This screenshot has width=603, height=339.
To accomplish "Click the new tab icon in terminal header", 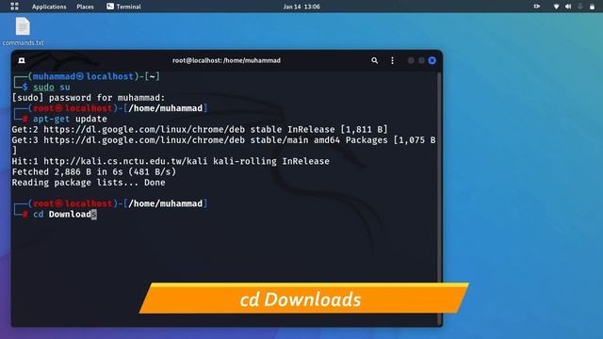I will [x=22, y=60].
